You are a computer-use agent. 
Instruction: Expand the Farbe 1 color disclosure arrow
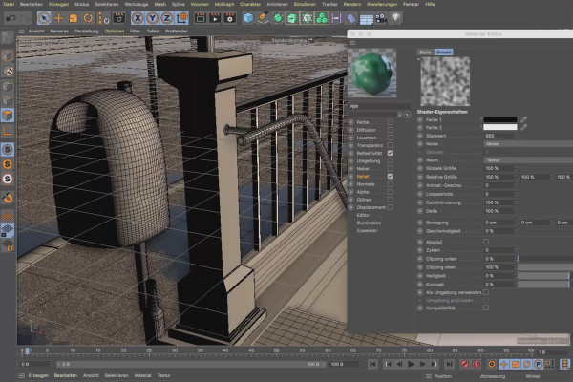tap(480, 119)
